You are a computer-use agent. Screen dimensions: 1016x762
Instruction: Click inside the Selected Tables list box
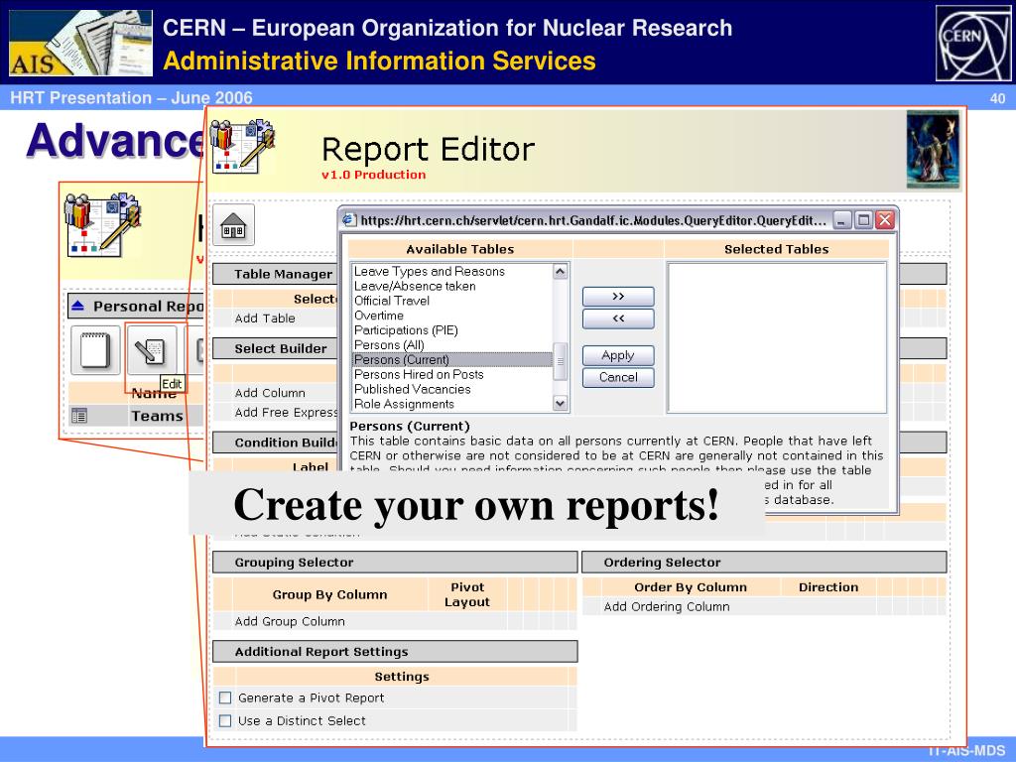(x=776, y=337)
